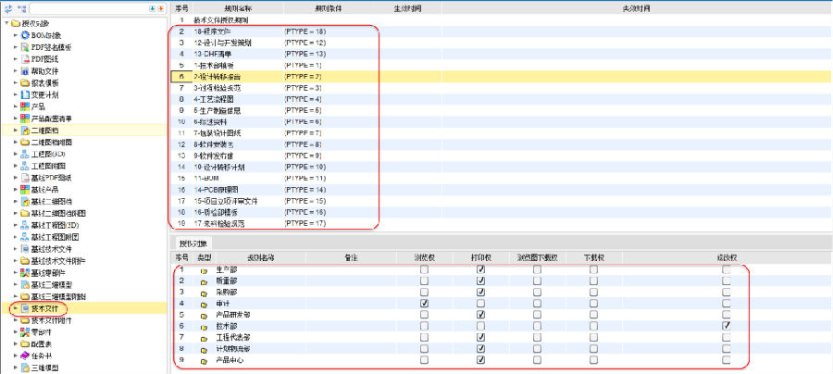Screen dimensions: 833x374
Task: Click the 零部件 parts icon
Action: tap(25, 332)
